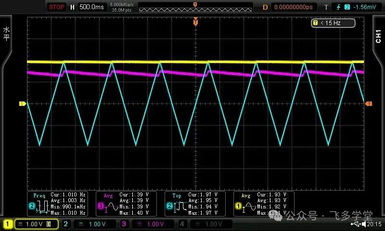Click the 20:15 clock readout

pyautogui.click(x=374, y=224)
